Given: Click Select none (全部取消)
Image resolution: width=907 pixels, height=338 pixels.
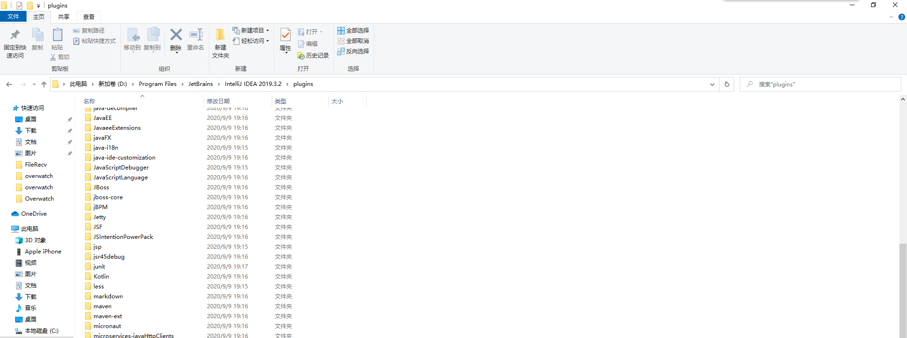Looking at the screenshot, I should tap(353, 41).
